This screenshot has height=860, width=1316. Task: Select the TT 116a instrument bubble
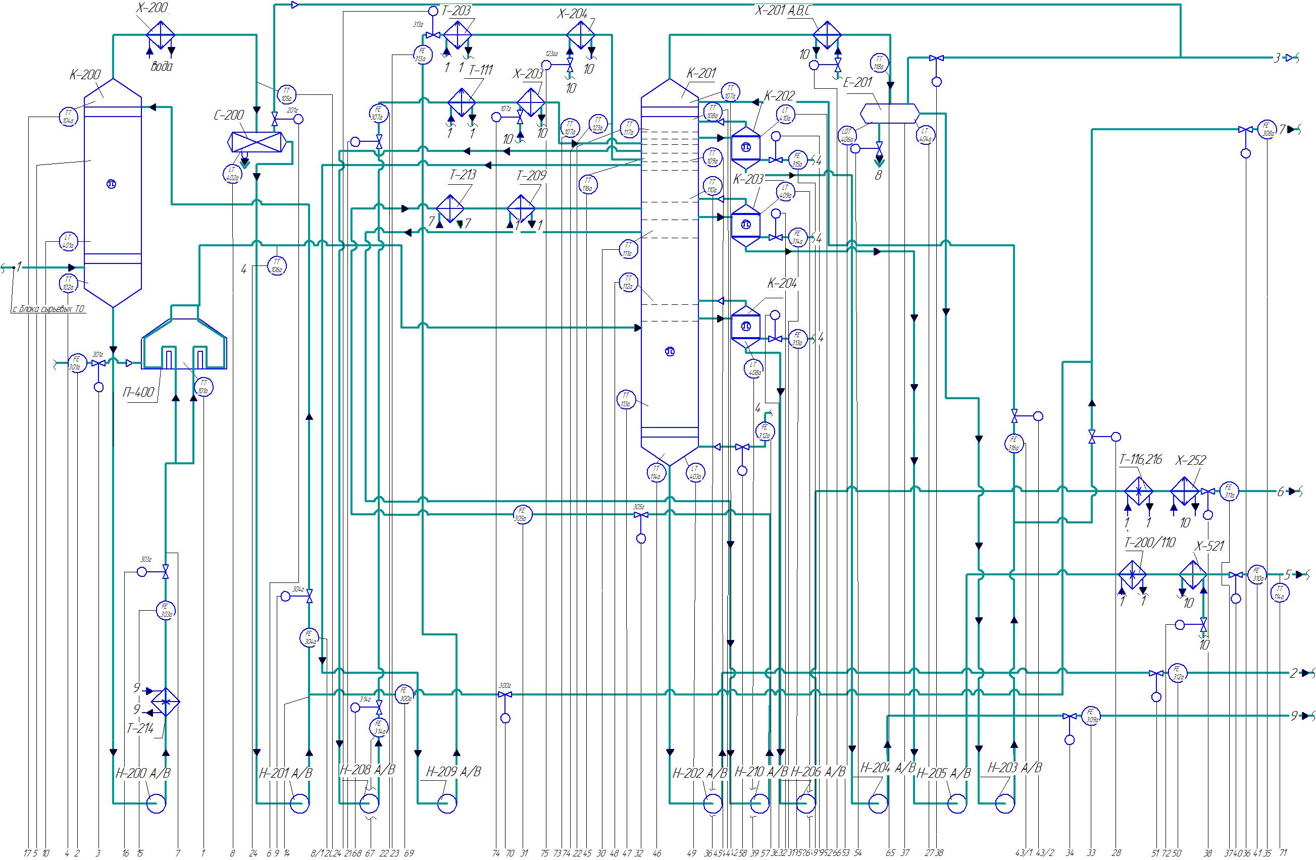(588, 184)
